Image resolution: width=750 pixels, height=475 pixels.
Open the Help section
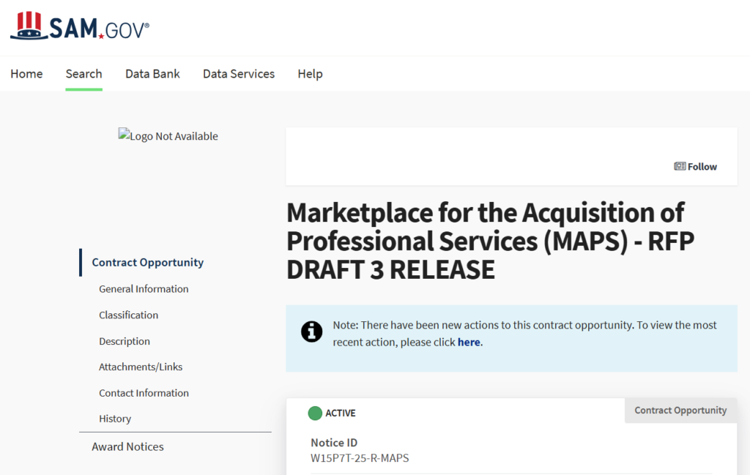310,73
